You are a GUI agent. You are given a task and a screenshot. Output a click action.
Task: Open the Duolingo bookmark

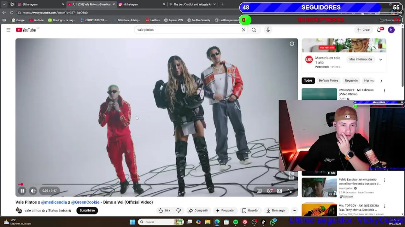point(62,20)
